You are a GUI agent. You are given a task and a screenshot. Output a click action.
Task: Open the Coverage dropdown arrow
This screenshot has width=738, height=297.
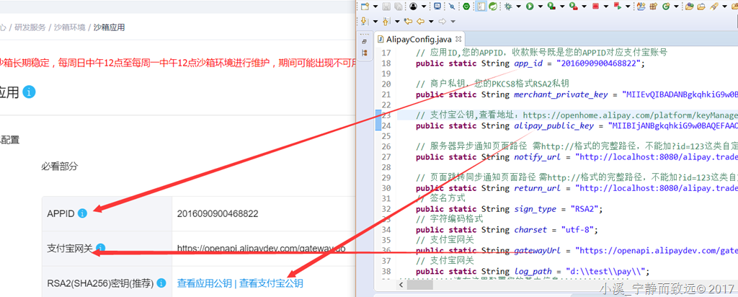point(562,6)
